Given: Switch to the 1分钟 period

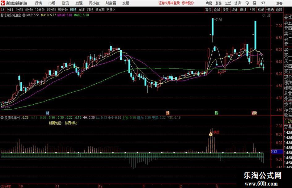Looking at the screenshot, I should [x=19, y=10].
